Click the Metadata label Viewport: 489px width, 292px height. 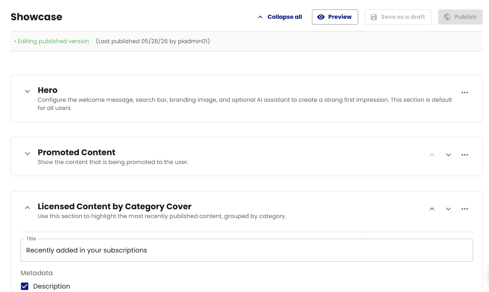(37, 273)
